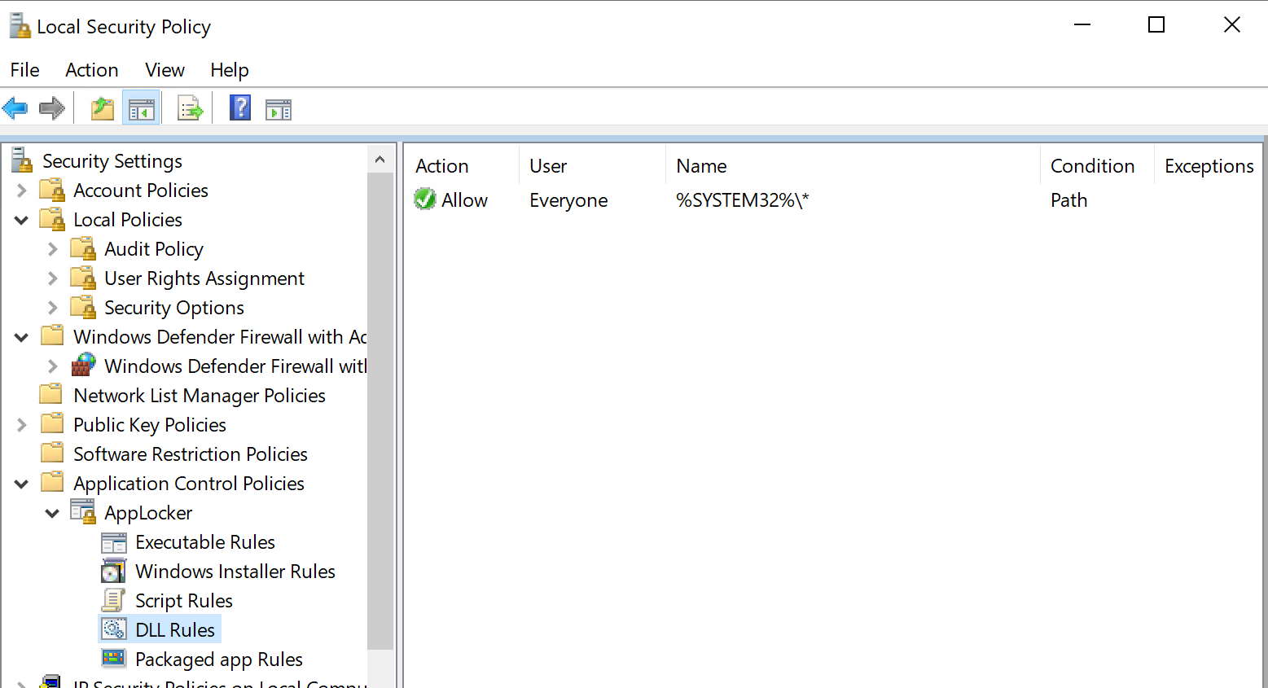Sort by the Action column header
The image size is (1268, 688).
(462, 165)
